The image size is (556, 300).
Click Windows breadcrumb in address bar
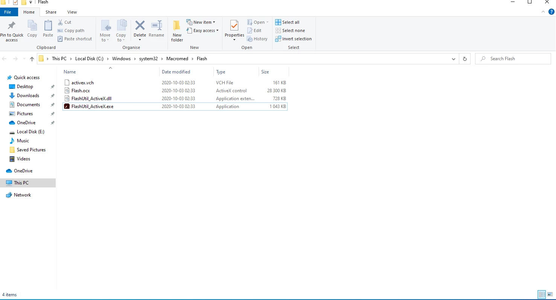(x=121, y=59)
